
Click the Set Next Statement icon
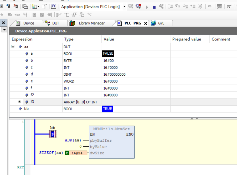[200, 6]
